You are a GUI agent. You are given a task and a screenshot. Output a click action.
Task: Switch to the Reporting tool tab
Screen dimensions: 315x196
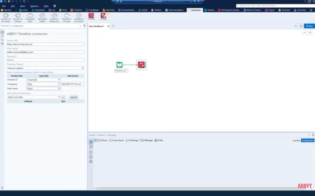pyautogui.click(x=108, y=10)
